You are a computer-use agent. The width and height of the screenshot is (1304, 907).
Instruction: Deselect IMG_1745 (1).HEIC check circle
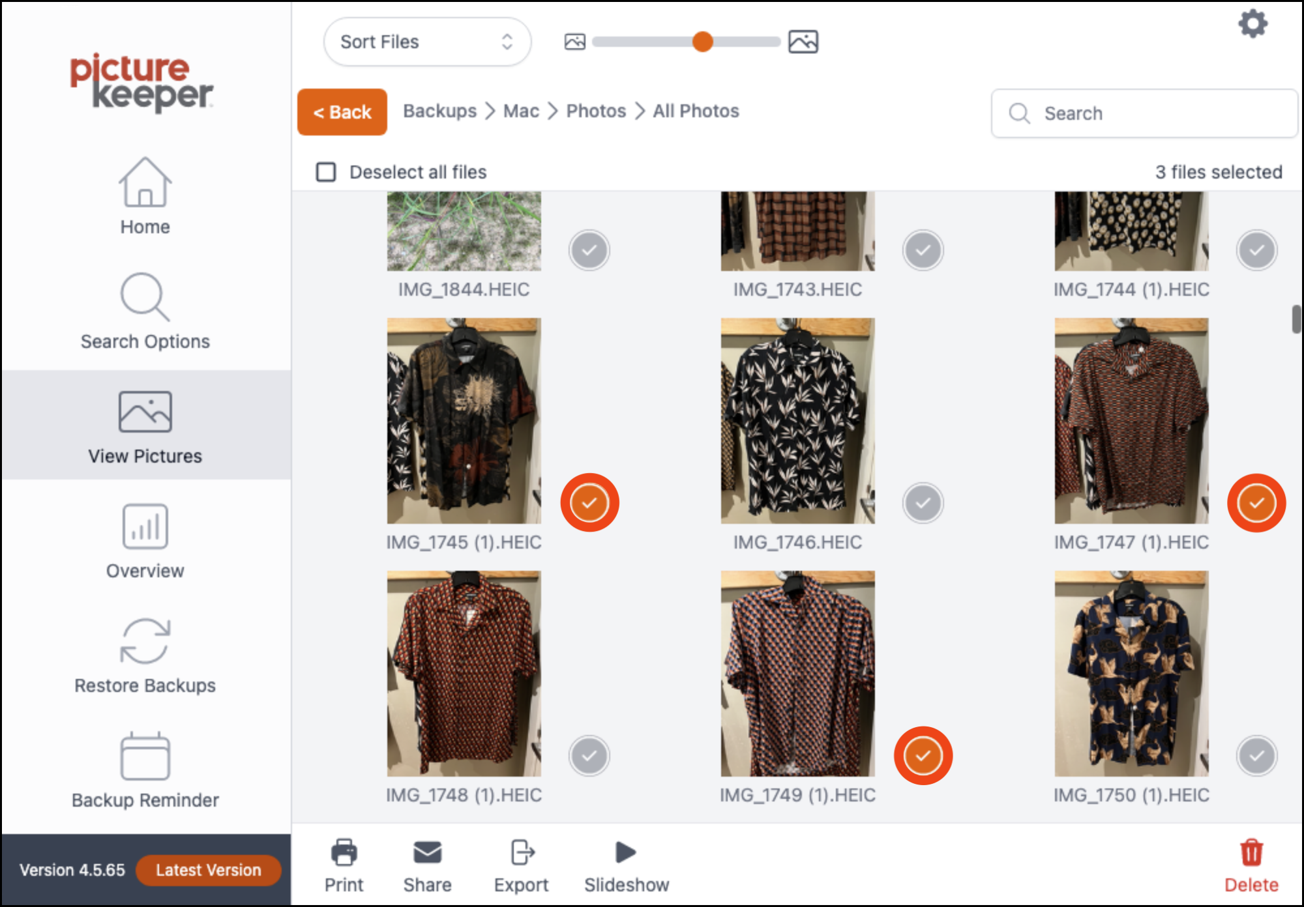point(589,503)
